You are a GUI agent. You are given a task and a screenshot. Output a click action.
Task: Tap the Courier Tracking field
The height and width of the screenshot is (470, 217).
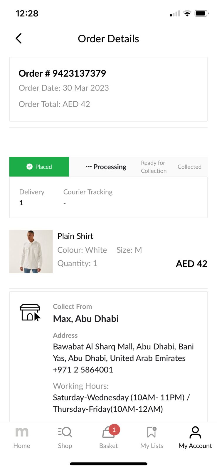[x=88, y=192]
